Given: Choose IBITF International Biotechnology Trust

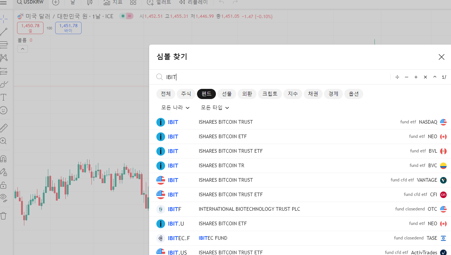Looking at the screenshot, I should (300, 209).
